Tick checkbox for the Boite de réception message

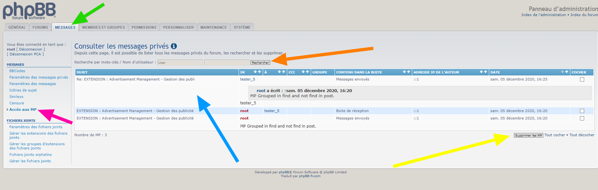click(582, 111)
